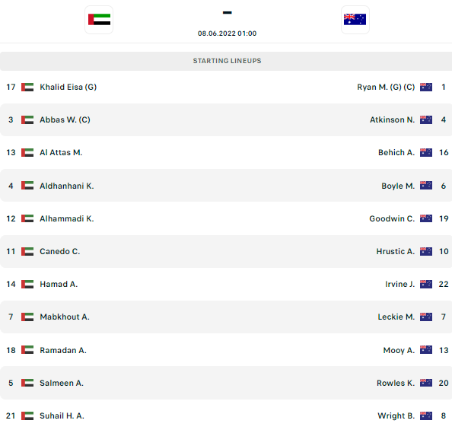The height and width of the screenshot is (433, 452).
Task: Click the Australian flag beside Mooy A.
Action: [426, 350]
